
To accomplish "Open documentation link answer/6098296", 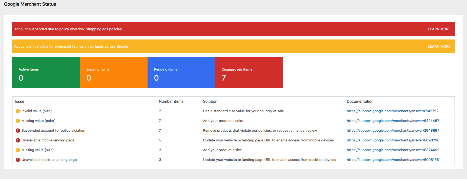I will pyautogui.click(x=393, y=140).
